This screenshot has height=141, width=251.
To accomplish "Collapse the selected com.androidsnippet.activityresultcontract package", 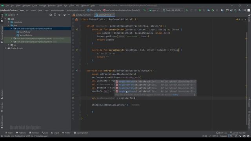I will [11, 29].
